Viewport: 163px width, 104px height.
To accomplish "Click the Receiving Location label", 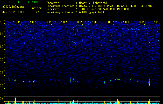I will point(60,6).
